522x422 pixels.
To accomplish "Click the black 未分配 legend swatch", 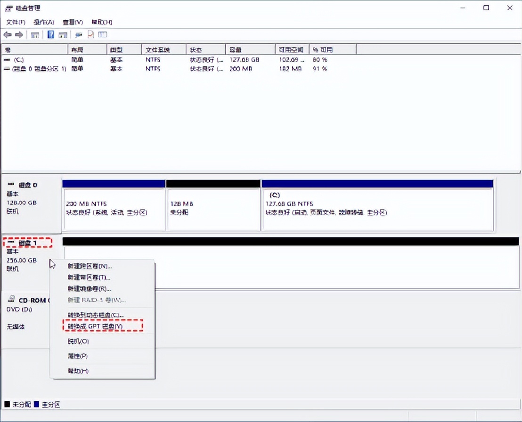I will pyautogui.click(x=7, y=405).
